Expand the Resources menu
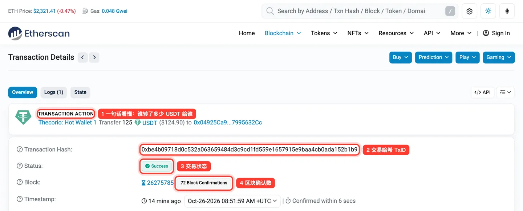The image size is (523, 211). coord(396,33)
